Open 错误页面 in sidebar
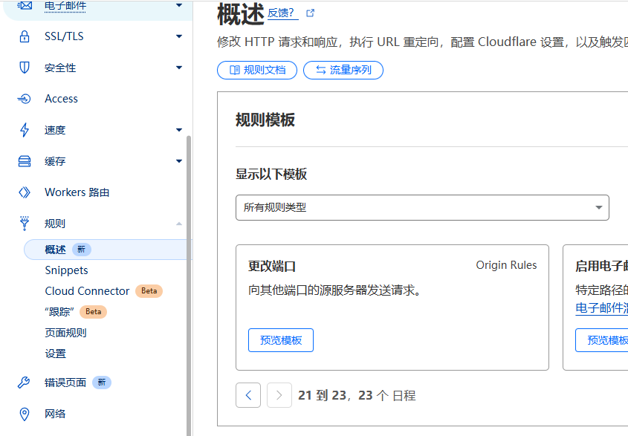The height and width of the screenshot is (436, 628). pos(65,383)
